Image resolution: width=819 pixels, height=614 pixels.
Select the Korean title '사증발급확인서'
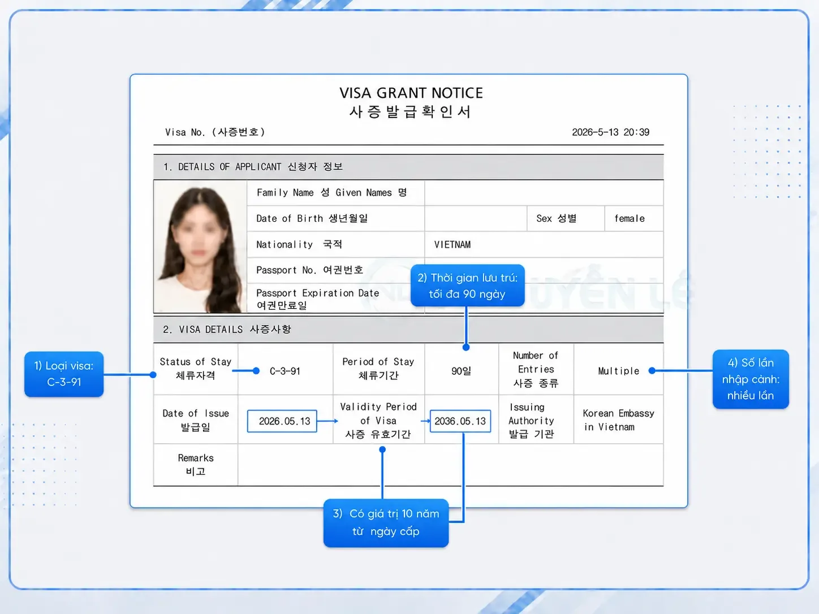(410, 111)
